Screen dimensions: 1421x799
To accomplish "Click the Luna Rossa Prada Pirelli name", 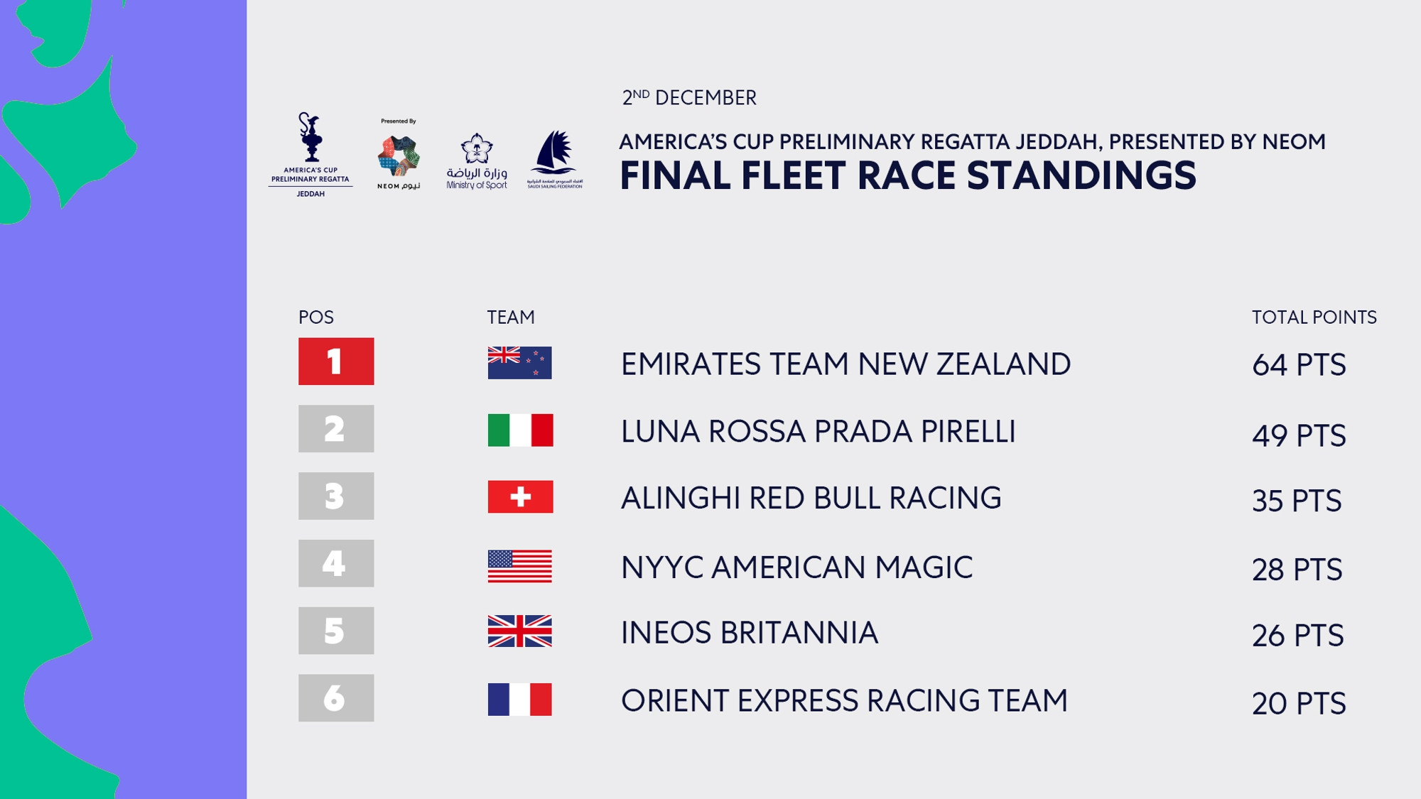I will [818, 432].
